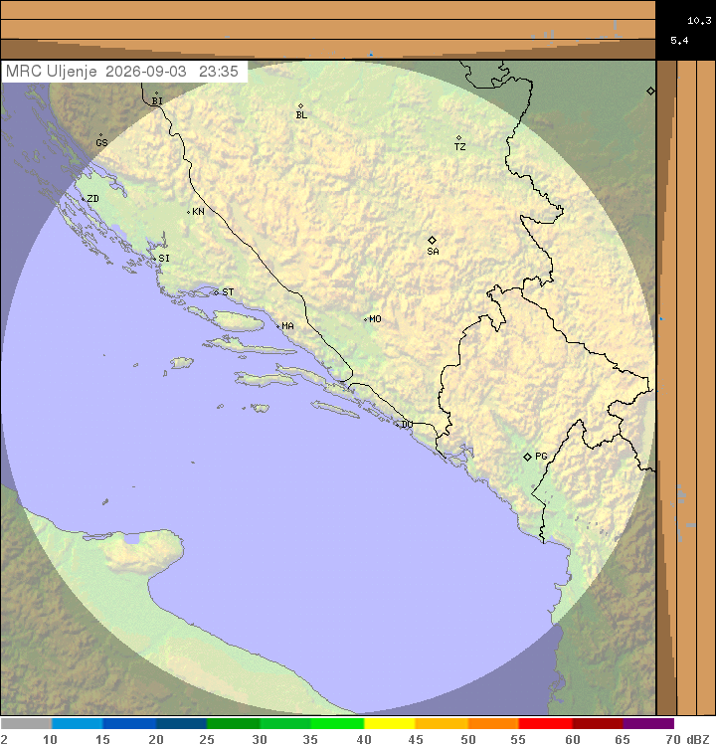Click the Sarajevo SA diamond marker

coord(432,240)
